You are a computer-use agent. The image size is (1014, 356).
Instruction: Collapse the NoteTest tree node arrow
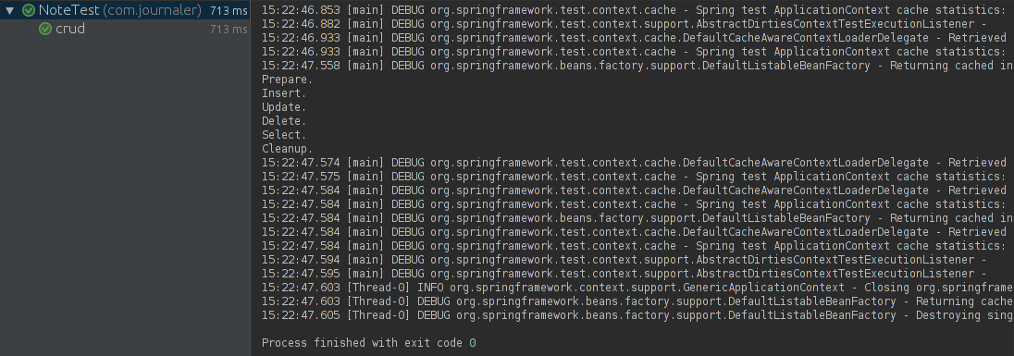[9, 10]
